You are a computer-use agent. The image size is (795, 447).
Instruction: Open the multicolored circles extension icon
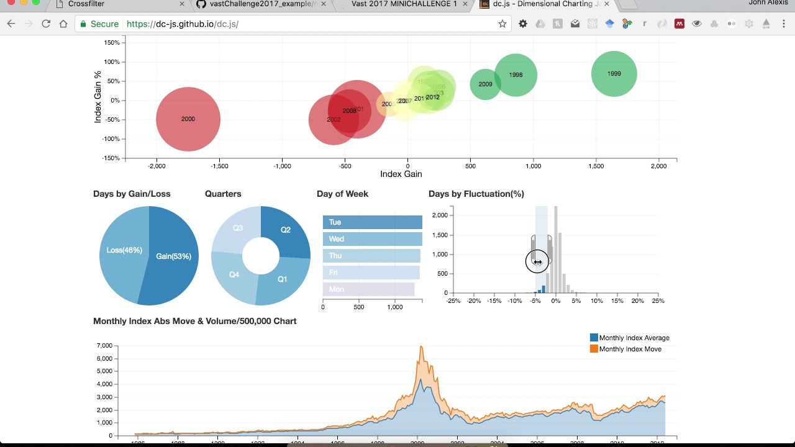coord(627,24)
